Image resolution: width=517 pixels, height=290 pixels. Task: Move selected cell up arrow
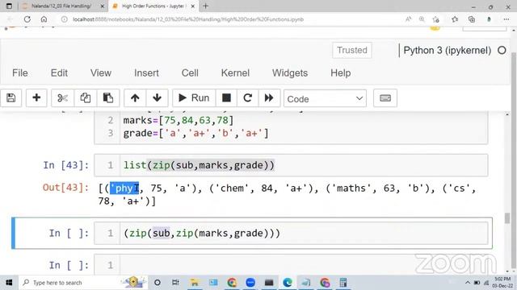click(135, 98)
